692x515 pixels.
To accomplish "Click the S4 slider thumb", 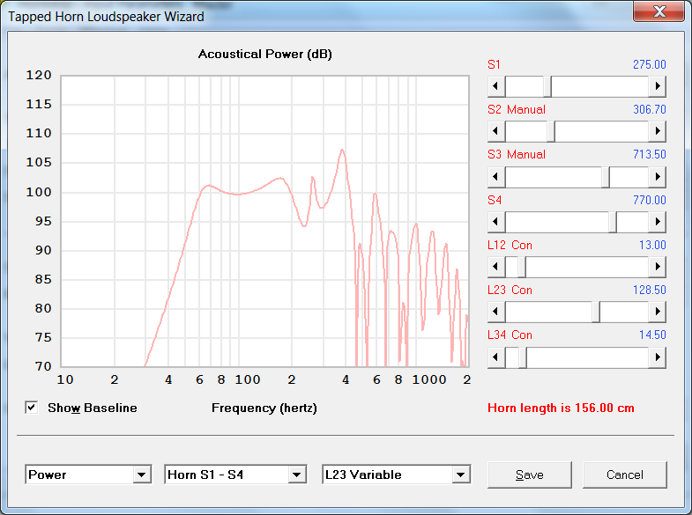I will (x=613, y=222).
